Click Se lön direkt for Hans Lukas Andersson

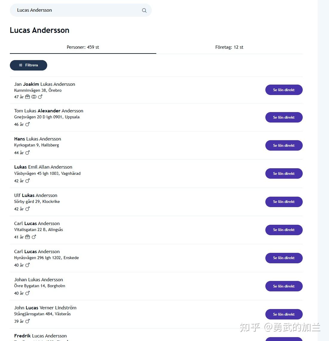coord(284,146)
